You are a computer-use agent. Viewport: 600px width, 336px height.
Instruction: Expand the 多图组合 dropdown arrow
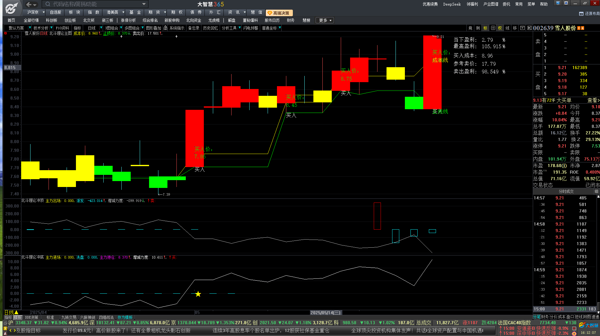click(143, 28)
